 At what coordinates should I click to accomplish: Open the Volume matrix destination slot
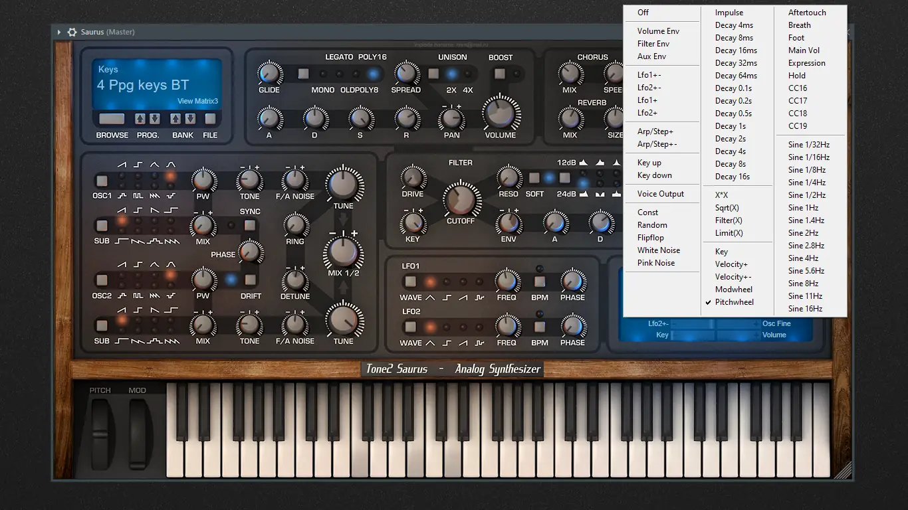click(x=774, y=335)
